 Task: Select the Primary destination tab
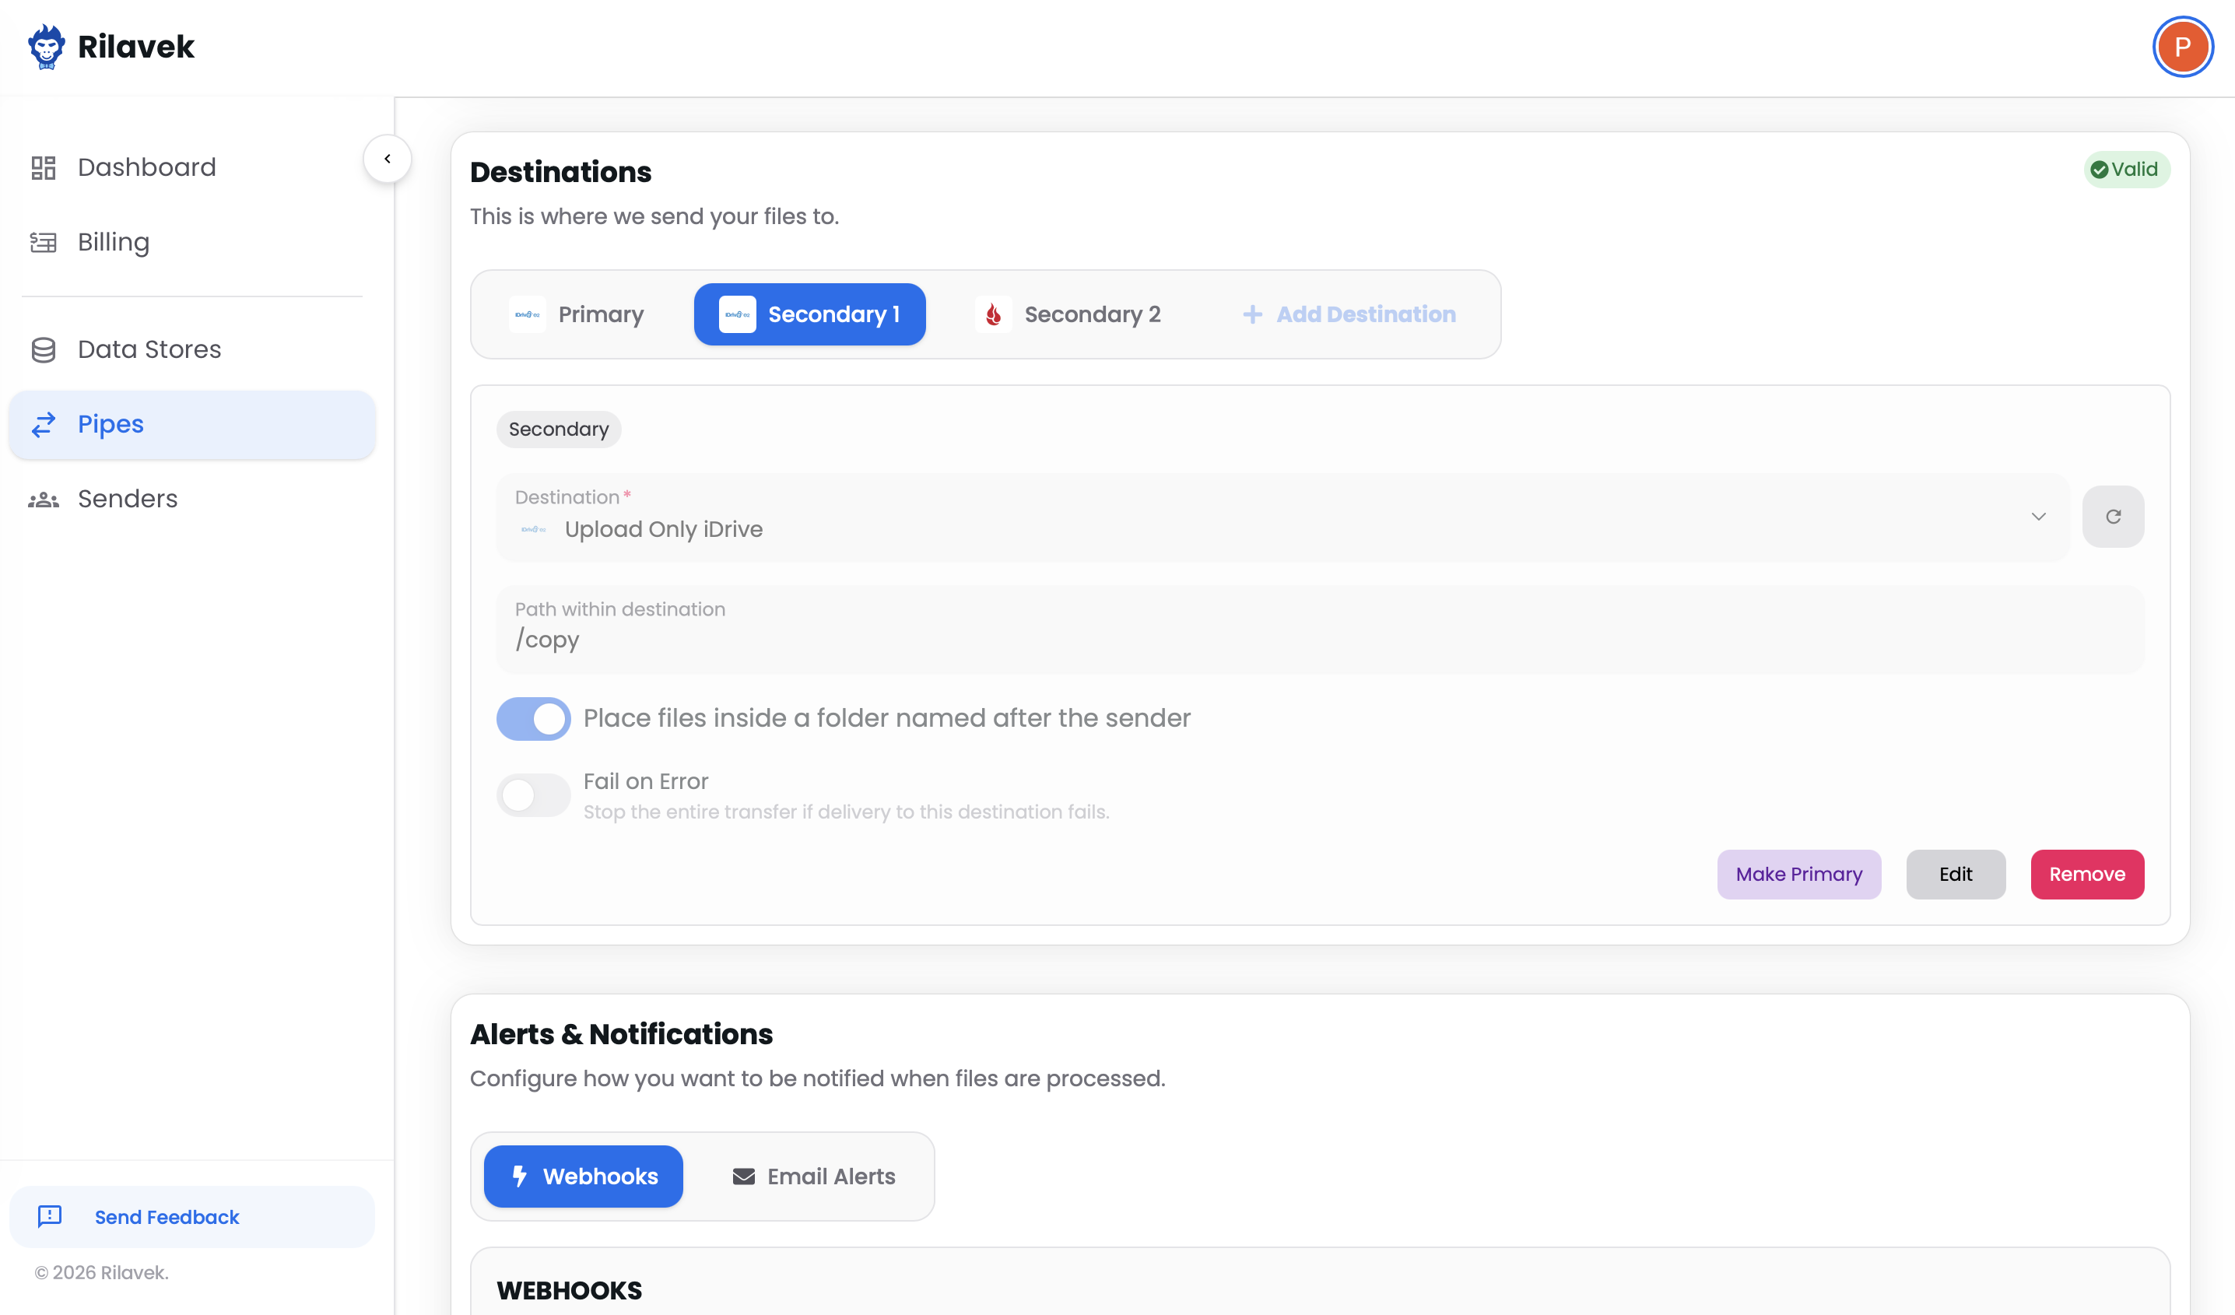click(577, 314)
